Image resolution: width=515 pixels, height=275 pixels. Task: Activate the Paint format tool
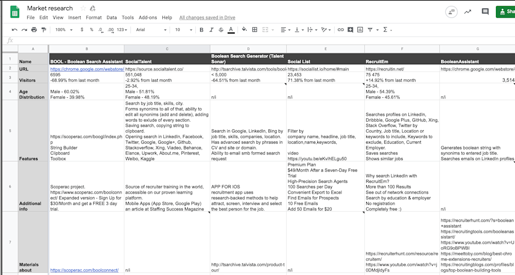click(x=44, y=30)
